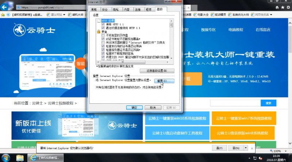292x162 pixels.
Task: Click 否(N) on default browser prompt
Action: click(x=236, y=148)
